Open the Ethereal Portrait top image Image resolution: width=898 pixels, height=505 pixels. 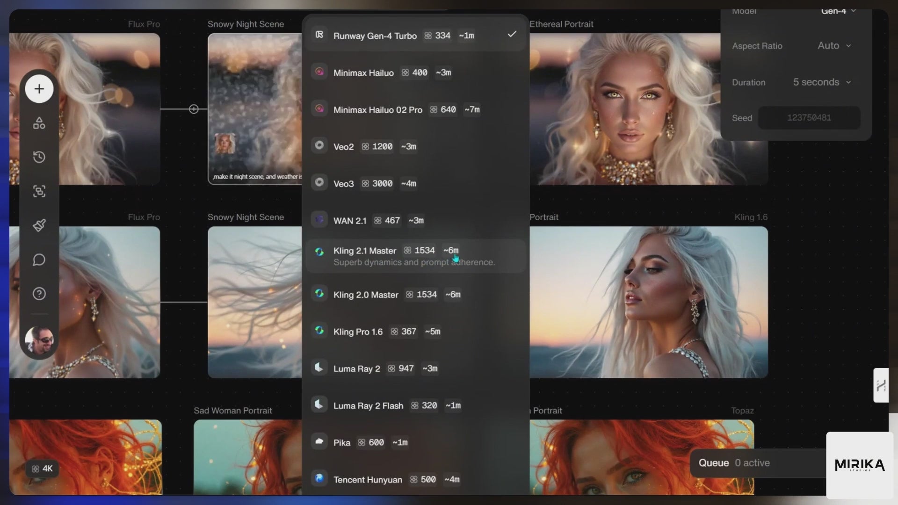coord(649,109)
